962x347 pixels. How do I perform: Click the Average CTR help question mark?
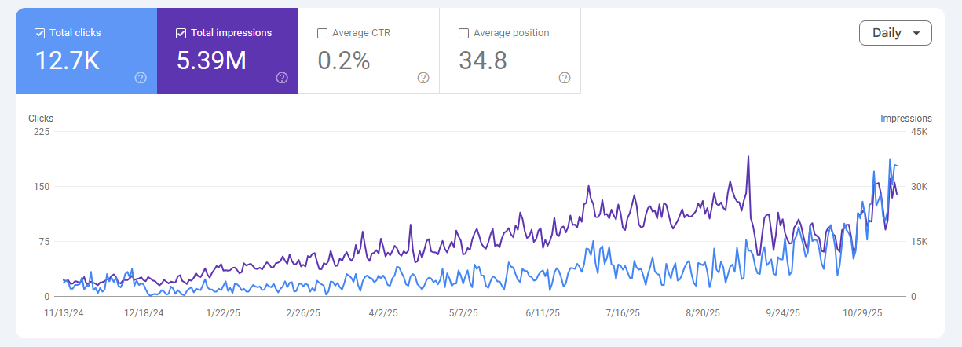(423, 78)
